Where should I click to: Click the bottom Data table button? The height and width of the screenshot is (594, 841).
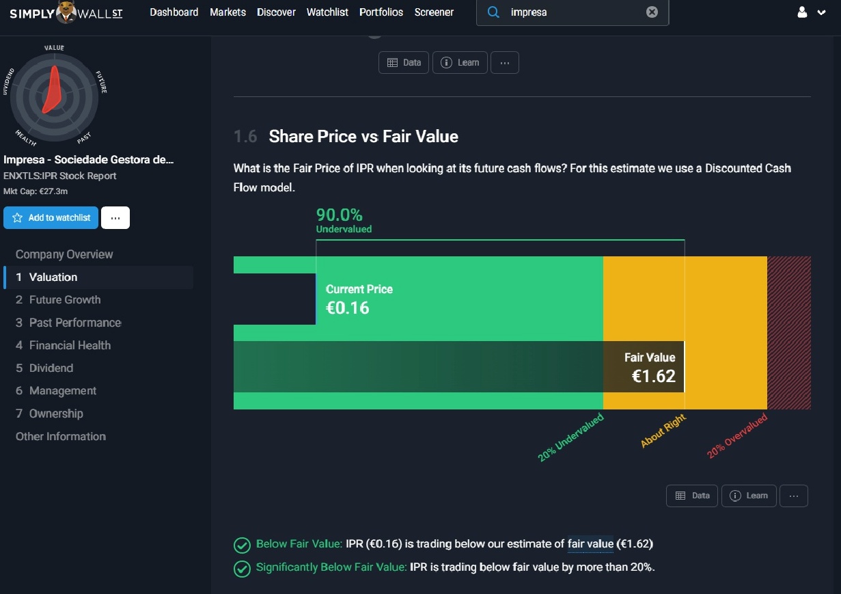pos(692,496)
